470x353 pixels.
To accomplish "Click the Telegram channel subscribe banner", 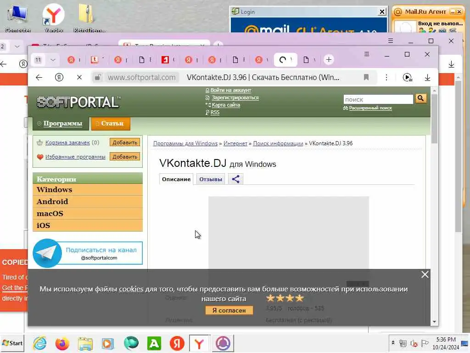I will 88,253.
